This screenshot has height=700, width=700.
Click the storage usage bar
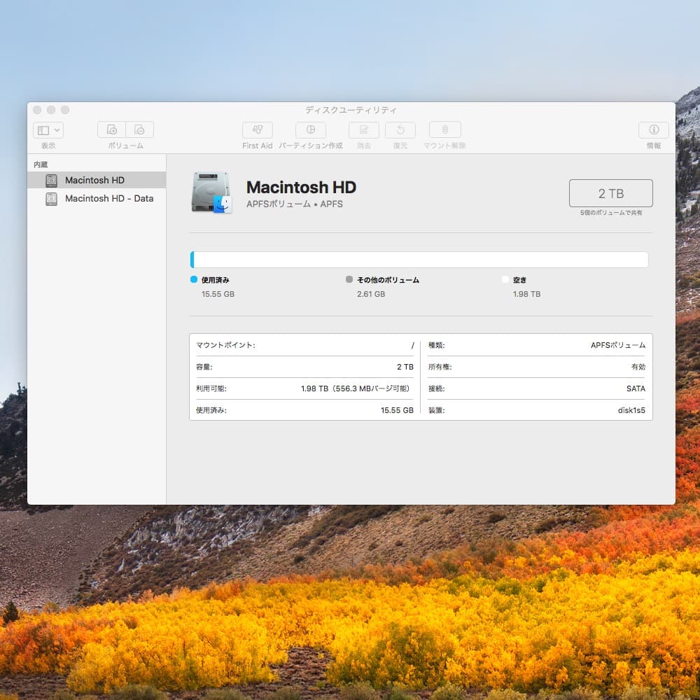coord(419,260)
